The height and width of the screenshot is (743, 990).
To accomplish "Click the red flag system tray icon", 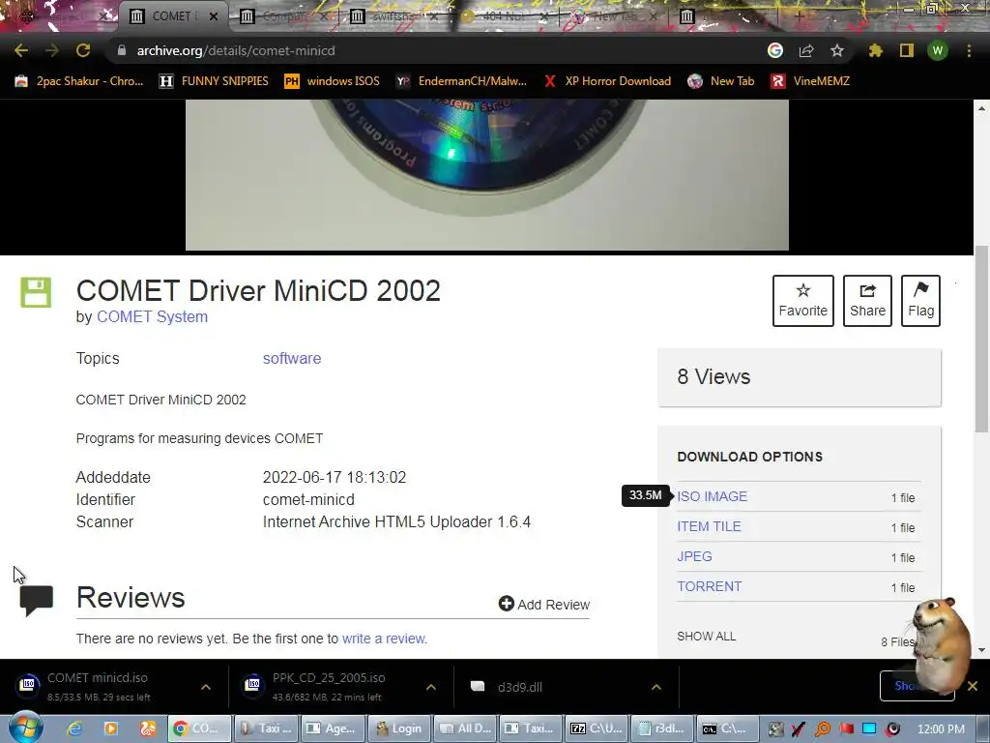I will pyautogui.click(x=846, y=728).
